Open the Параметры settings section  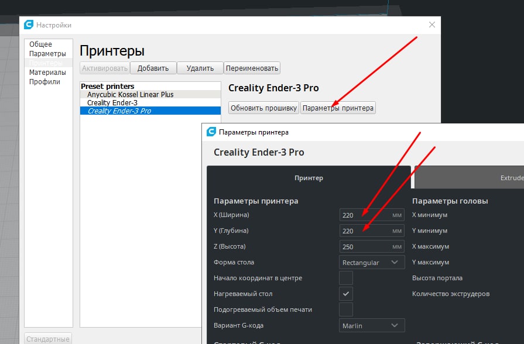tap(47, 53)
